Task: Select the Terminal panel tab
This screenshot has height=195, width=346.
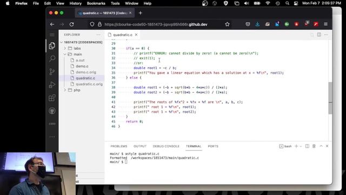Action: [194, 146]
